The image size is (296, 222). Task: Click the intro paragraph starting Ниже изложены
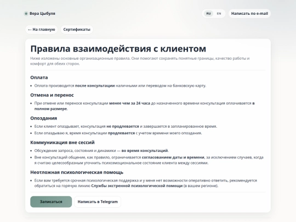point(140,61)
